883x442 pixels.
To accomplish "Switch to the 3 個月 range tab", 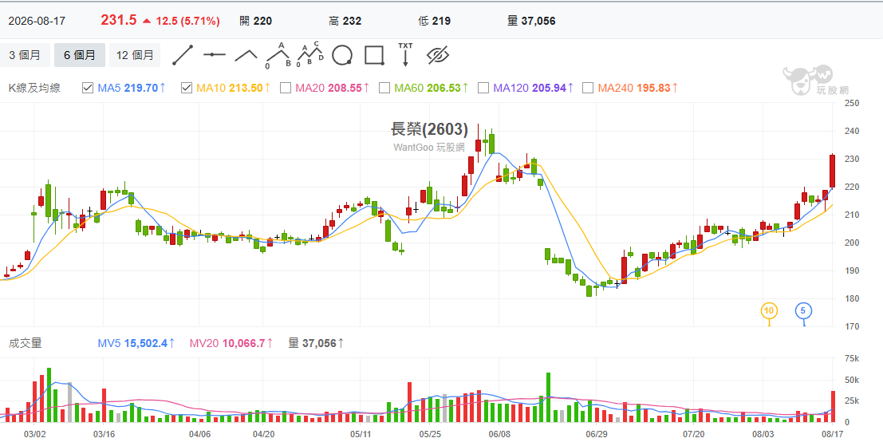I will click(x=24, y=55).
